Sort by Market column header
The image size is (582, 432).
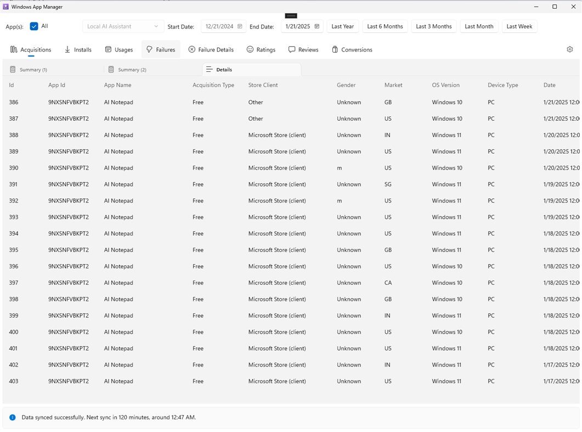coord(393,85)
